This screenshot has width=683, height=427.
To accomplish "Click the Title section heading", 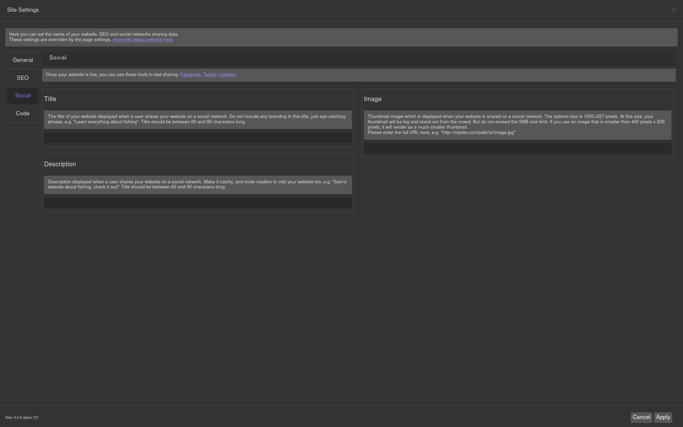I will 50,99.
